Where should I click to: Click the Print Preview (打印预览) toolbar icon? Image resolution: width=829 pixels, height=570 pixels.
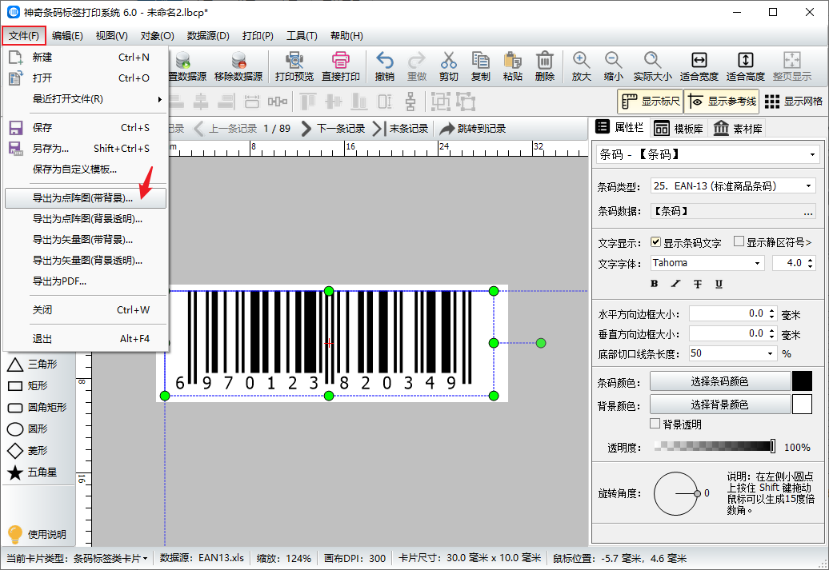294,66
